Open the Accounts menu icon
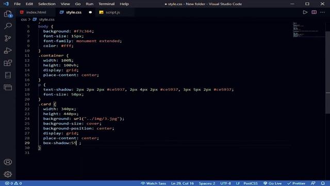Viewport: 330px width, 186px height. coord(8,162)
